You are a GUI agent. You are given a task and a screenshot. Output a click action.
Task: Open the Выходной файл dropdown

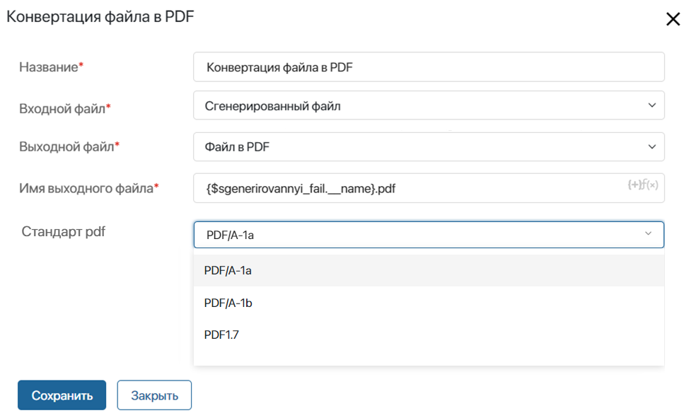pyautogui.click(x=429, y=147)
